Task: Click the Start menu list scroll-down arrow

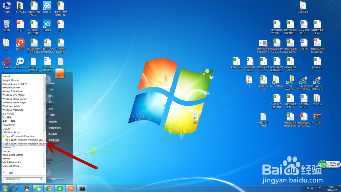Action: [45, 166]
